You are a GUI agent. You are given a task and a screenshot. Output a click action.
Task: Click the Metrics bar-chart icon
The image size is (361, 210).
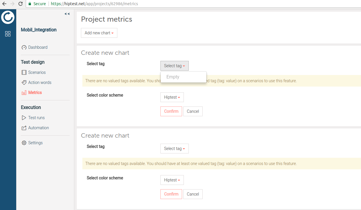point(24,93)
